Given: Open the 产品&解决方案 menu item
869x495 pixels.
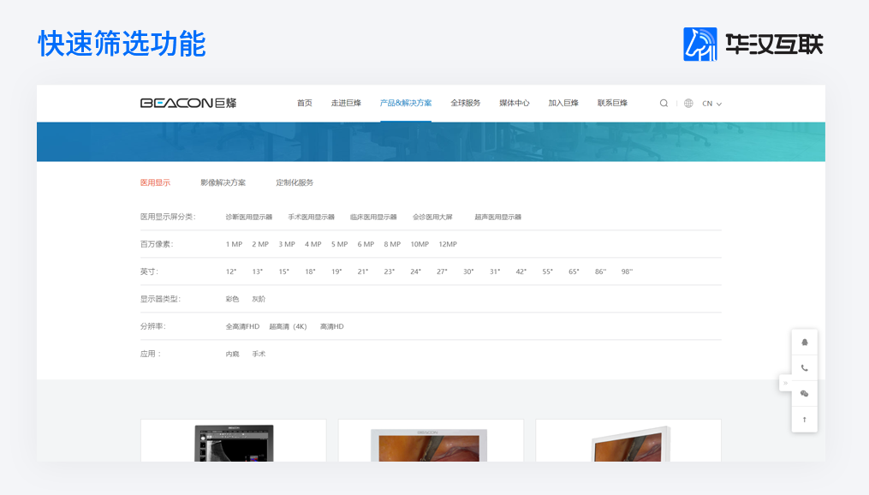Looking at the screenshot, I should pos(406,103).
